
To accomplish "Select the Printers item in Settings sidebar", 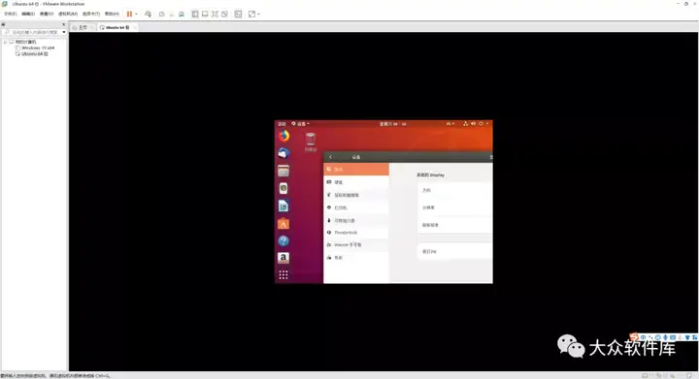I will (356, 207).
